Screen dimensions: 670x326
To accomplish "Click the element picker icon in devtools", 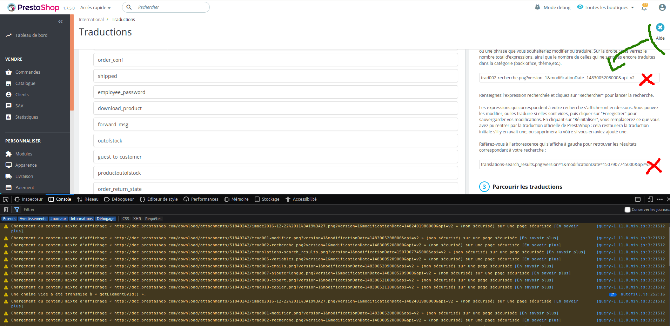I will (x=6, y=199).
